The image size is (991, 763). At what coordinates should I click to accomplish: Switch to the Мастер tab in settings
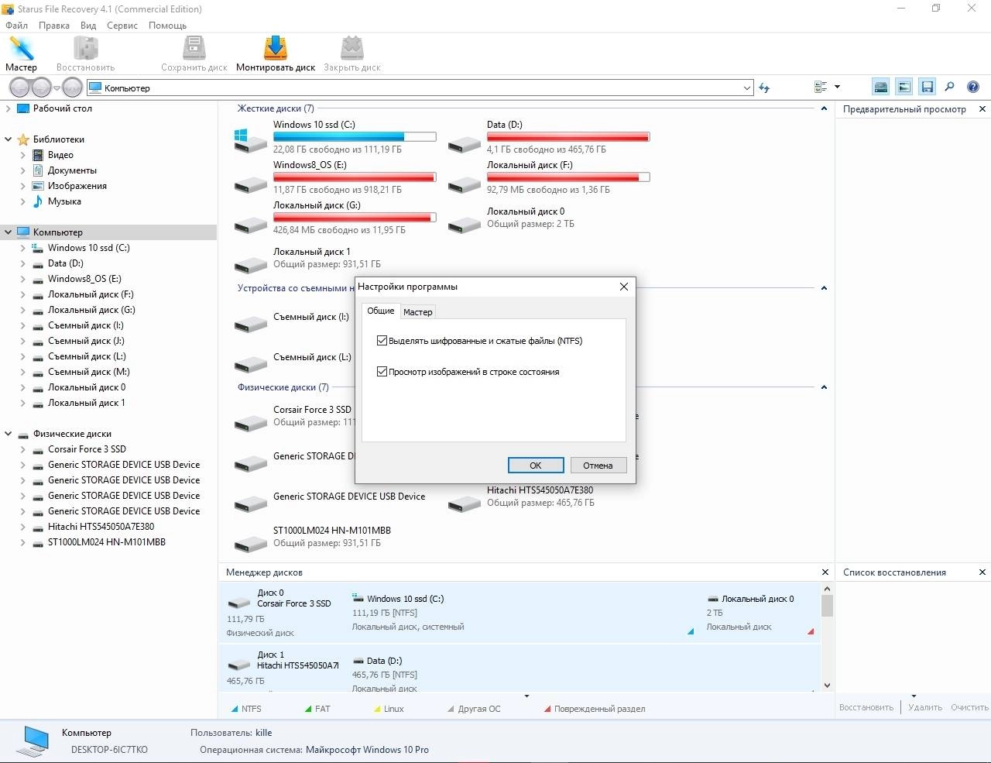pos(417,312)
